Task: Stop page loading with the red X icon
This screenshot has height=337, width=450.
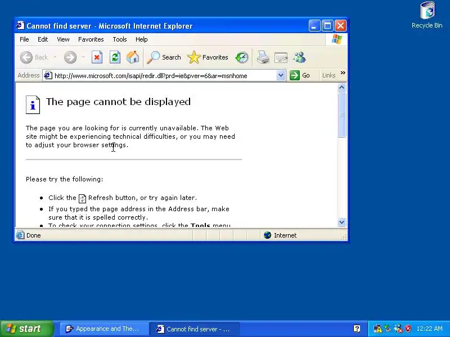Action: [97, 57]
